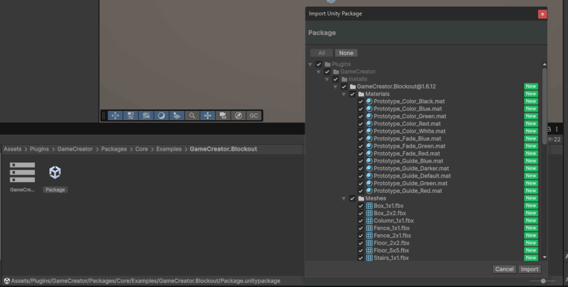Uncheck the Meshes folder checkbox
Screen dimensions: 568x287
pyautogui.click(x=352, y=198)
